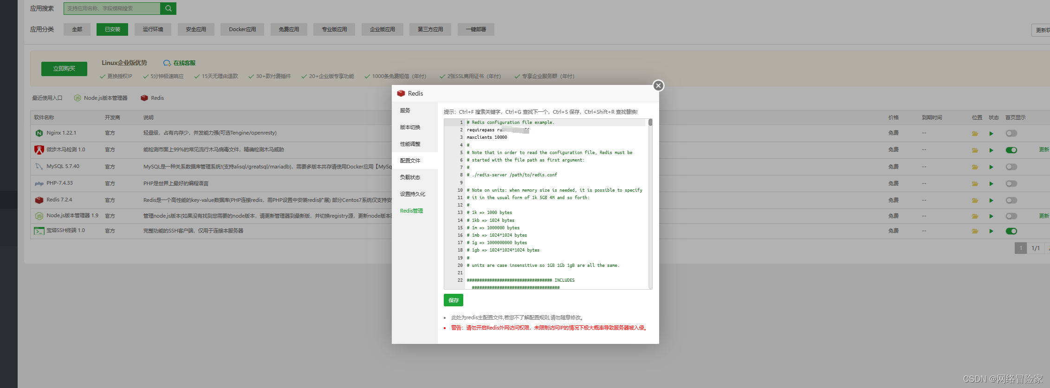Image resolution: width=1050 pixels, height=388 pixels.
Task: Open folder location for Redis 7.2.4
Action: [x=975, y=200]
